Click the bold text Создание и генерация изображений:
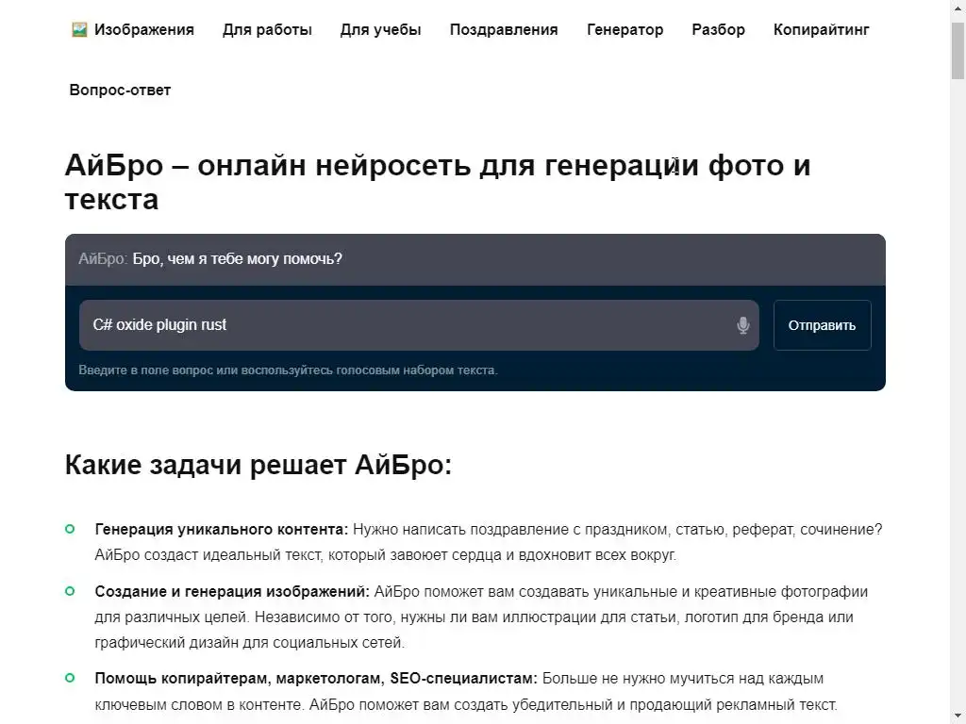 pos(232,592)
